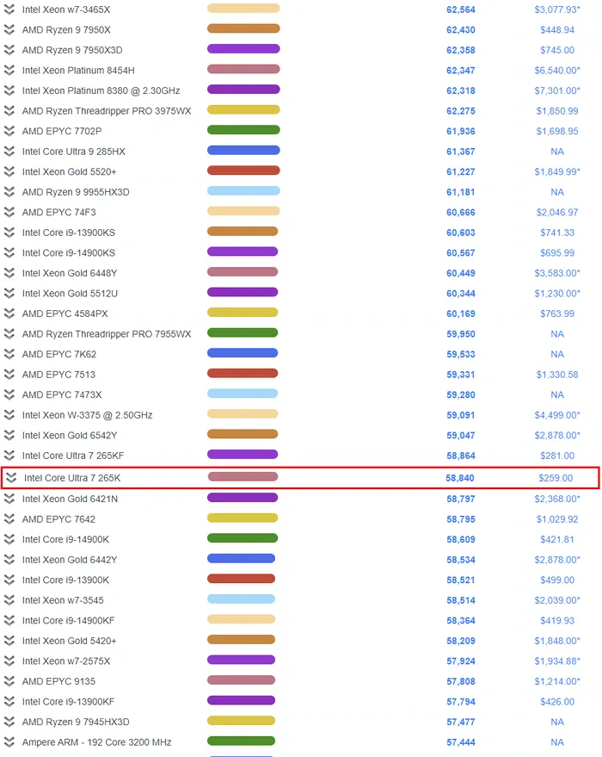602x757 pixels.
Task: Click the 62,564 score value
Action: (x=461, y=9)
